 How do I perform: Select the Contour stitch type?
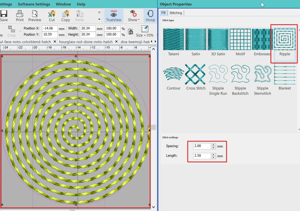coord(173,74)
